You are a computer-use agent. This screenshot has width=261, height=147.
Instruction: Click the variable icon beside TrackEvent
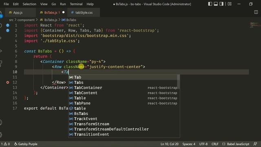[x=71, y=119]
